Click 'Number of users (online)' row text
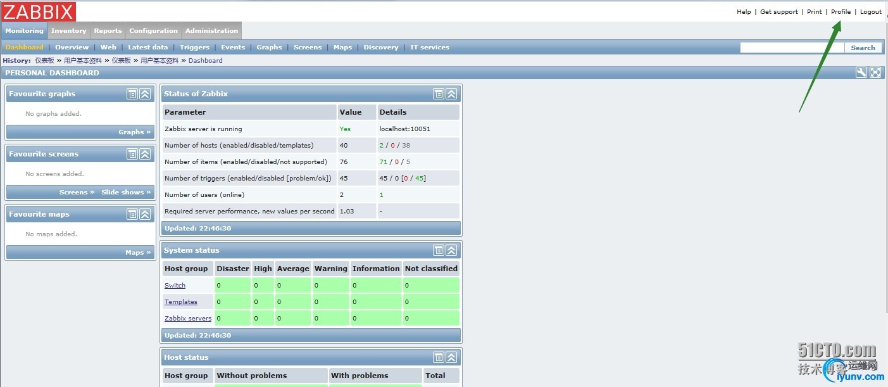Viewport: 888px width, 387px height. pyautogui.click(x=204, y=195)
